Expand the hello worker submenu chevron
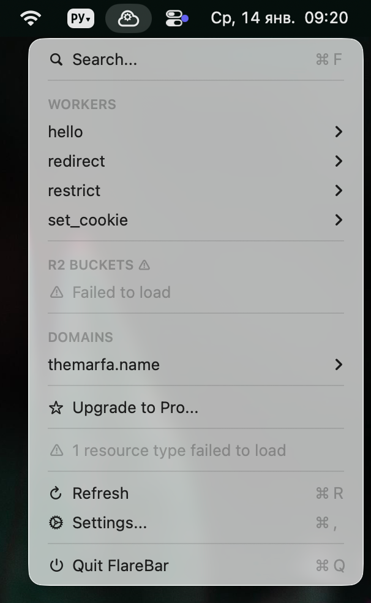This screenshot has height=603, width=371. tap(339, 132)
